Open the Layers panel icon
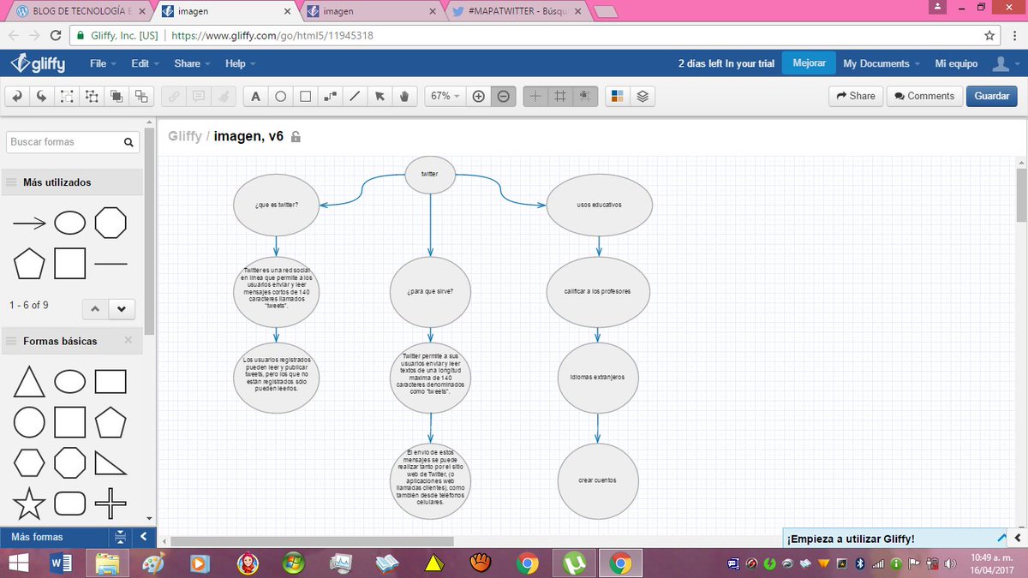 [x=642, y=96]
